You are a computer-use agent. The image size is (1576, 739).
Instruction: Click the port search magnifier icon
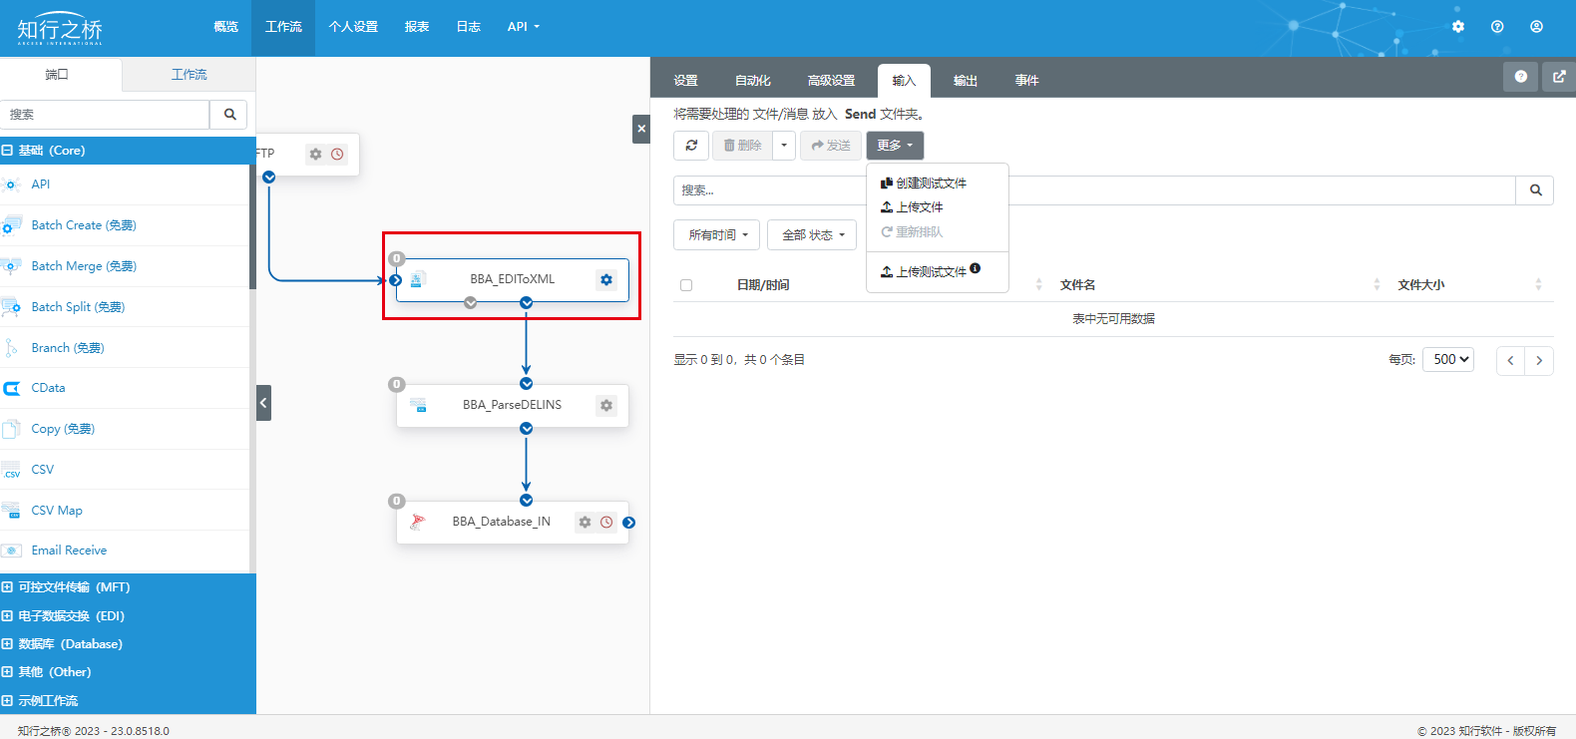229,115
